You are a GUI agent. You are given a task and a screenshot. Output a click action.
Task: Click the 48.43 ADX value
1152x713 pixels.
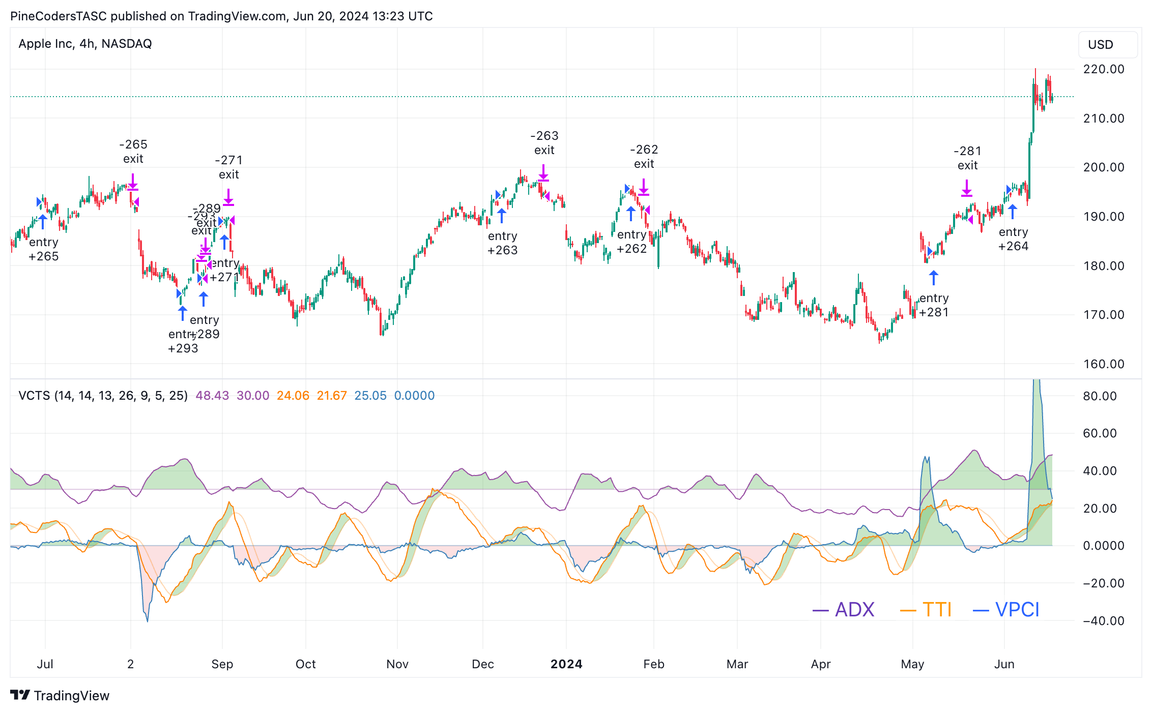click(212, 396)
